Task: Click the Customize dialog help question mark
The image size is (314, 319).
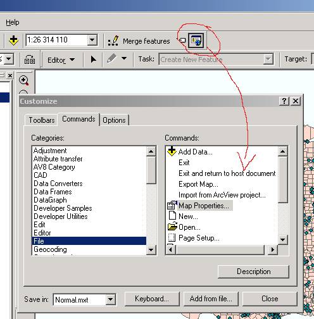Action: [x=284, y=101]
